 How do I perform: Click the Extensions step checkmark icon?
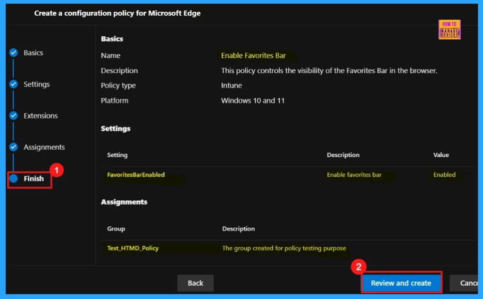(13, 116)
